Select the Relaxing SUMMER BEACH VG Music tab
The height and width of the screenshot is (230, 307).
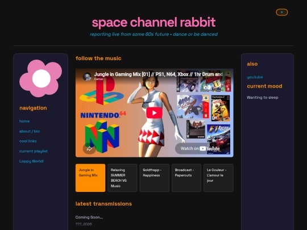point(122,178)
